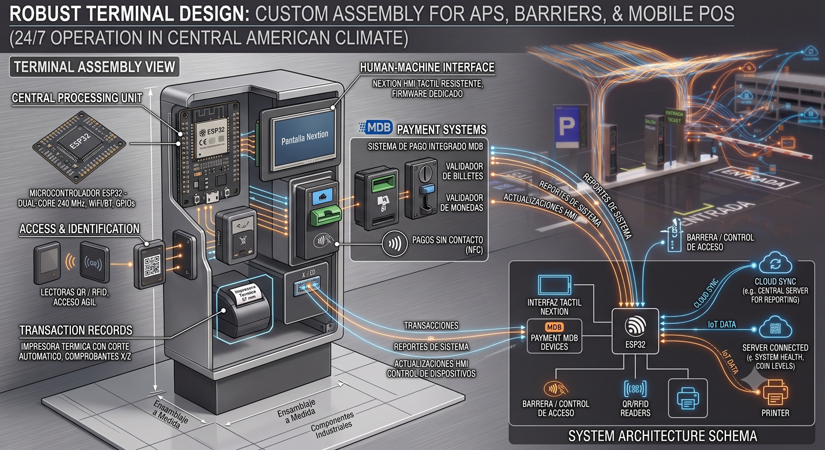Click the circular NFC contactless payment icon
The height and width of the screenshot is (450, 825).
pos(394,244)
